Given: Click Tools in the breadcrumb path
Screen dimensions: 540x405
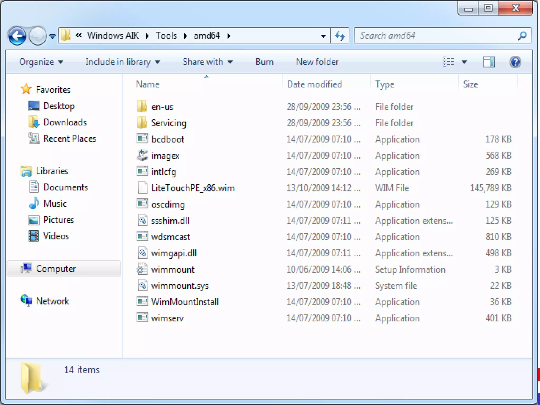Looking at the screenshot, I should [166, 35].
